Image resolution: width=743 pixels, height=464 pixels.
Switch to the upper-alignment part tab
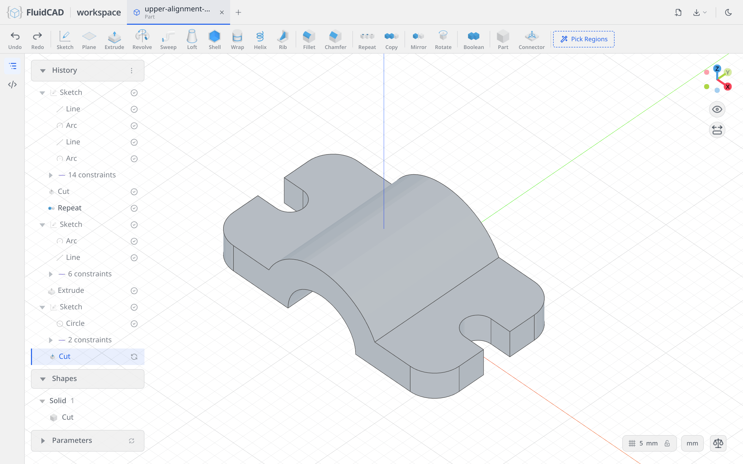tap(178, 12)
